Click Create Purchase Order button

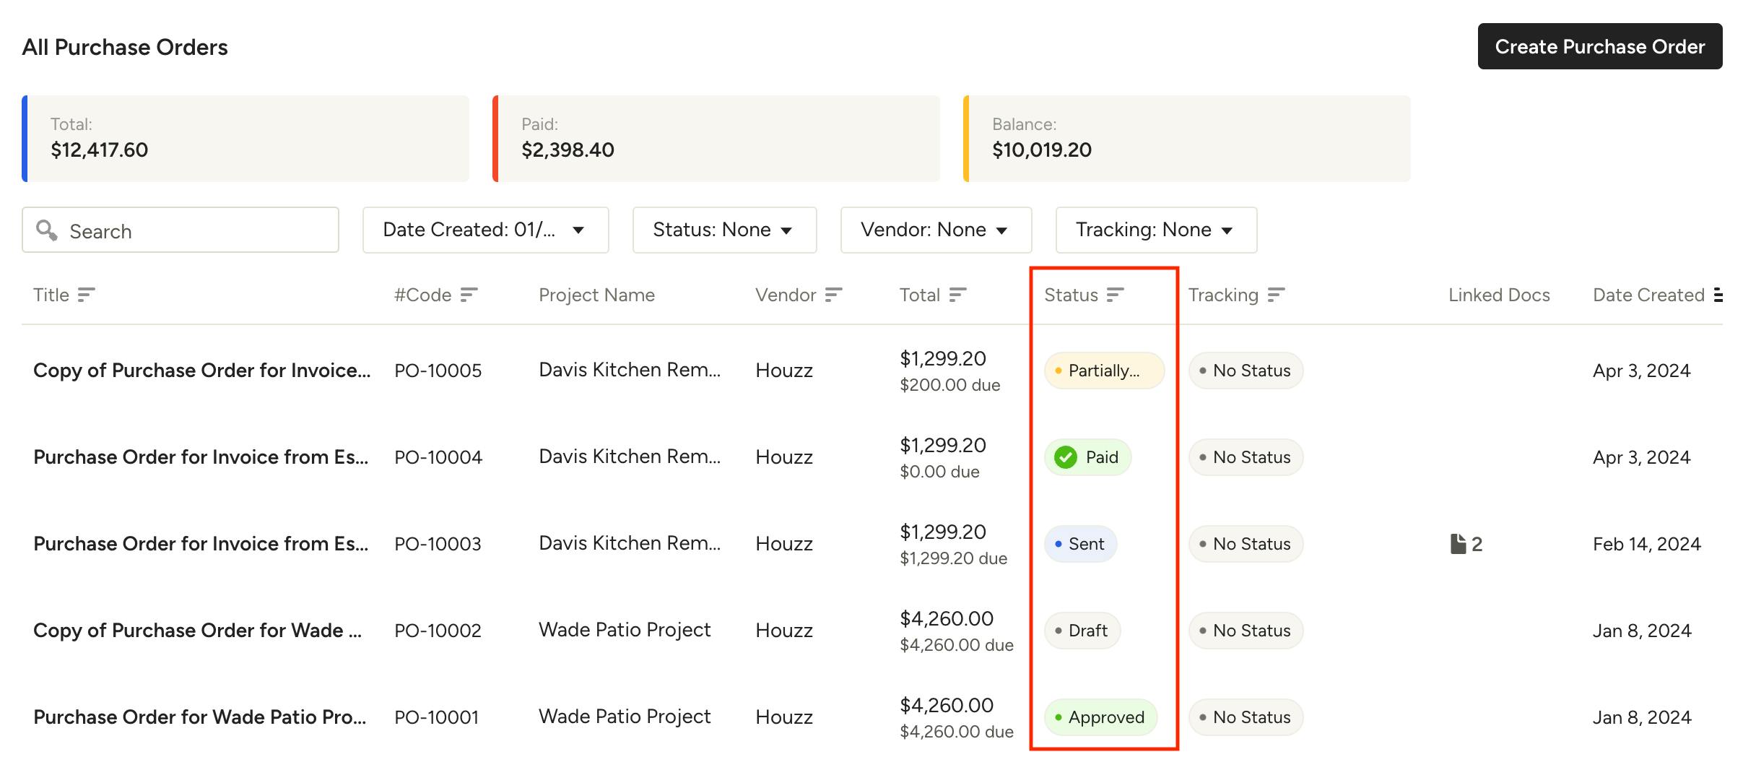point(1600,46)
